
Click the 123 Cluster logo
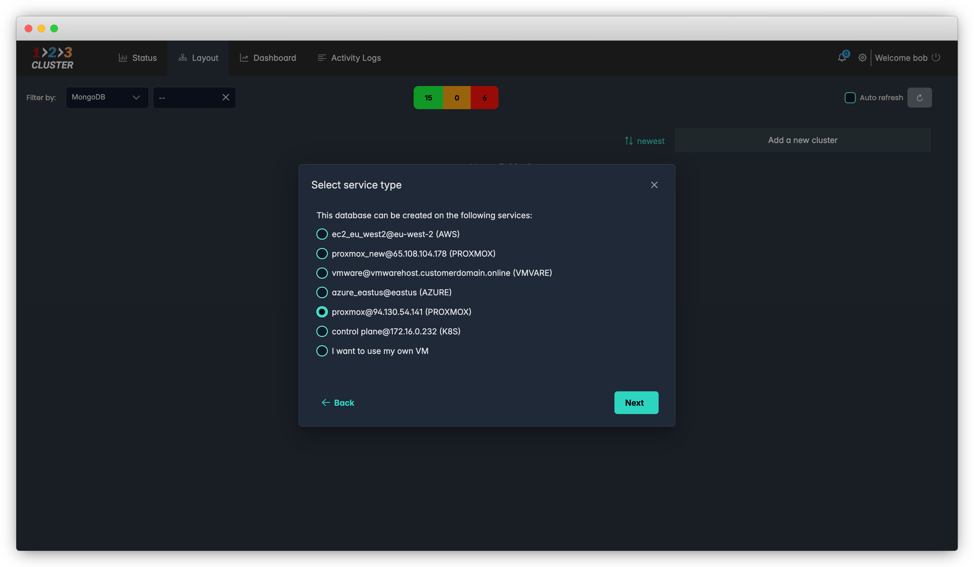53,58
